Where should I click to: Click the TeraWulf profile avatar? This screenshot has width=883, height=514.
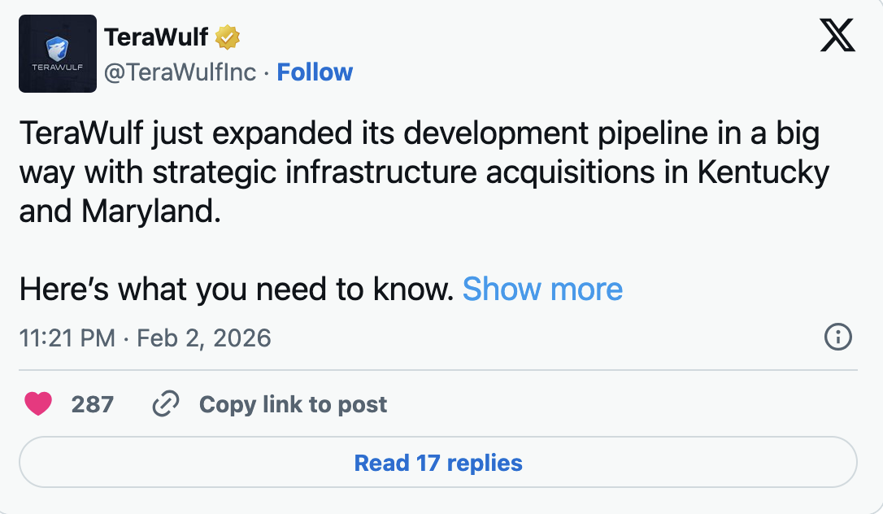(58, 54)
